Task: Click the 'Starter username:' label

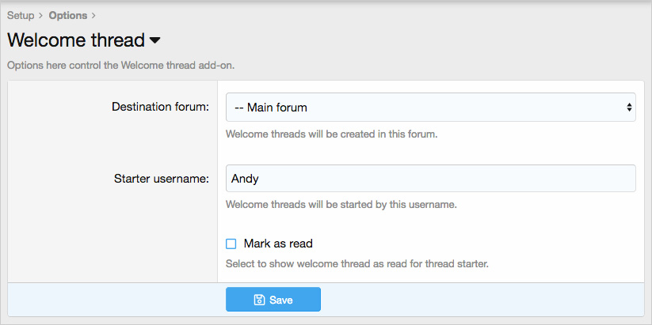Action: [161, 179]
